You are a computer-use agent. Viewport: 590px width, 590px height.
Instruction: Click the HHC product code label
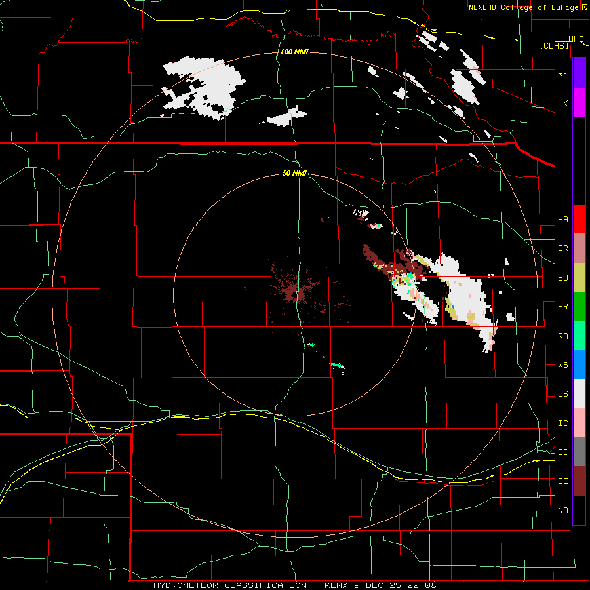576,39
